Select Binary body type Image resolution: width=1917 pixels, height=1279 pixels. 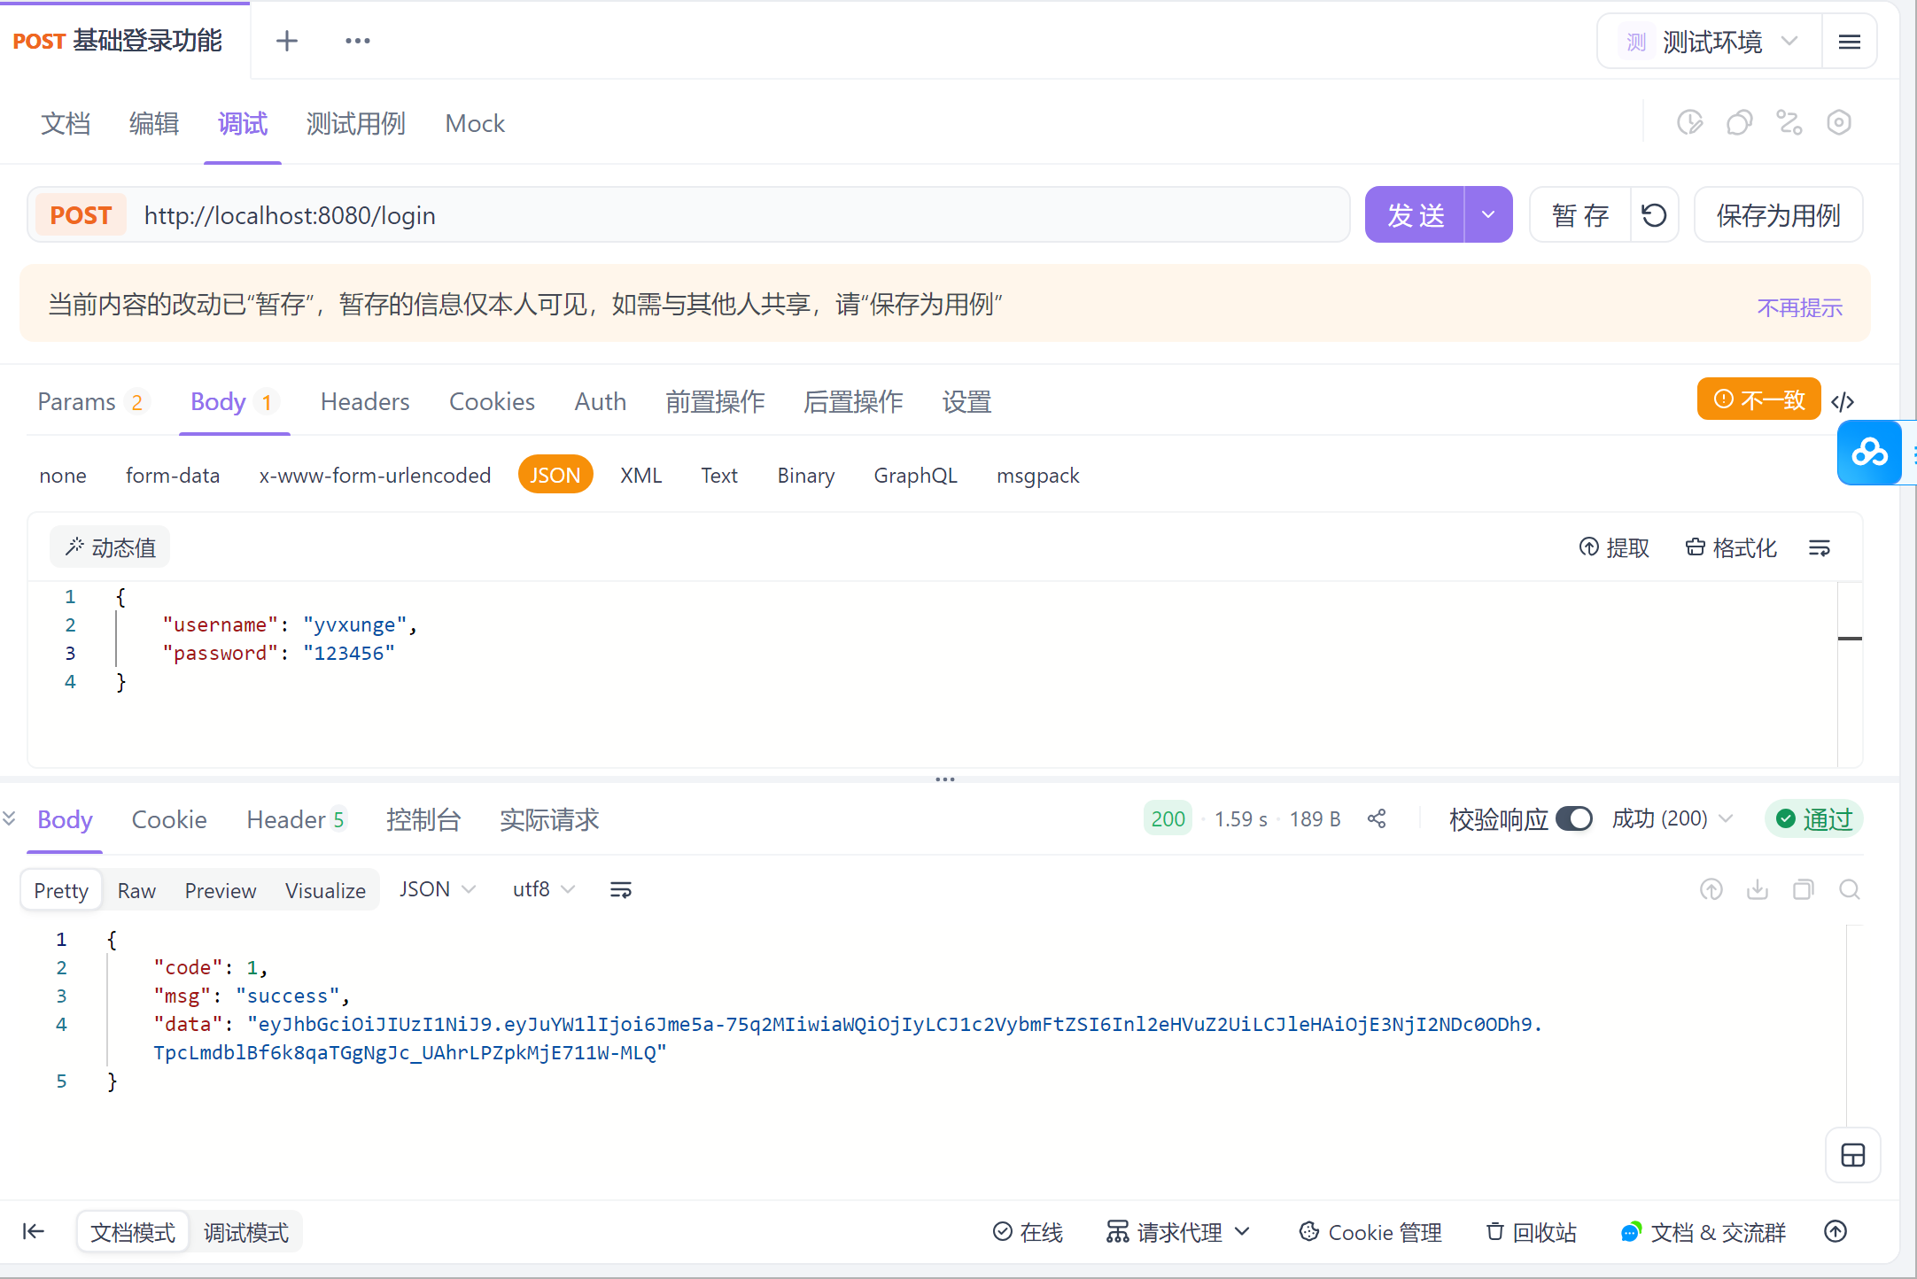click(805, 476)
